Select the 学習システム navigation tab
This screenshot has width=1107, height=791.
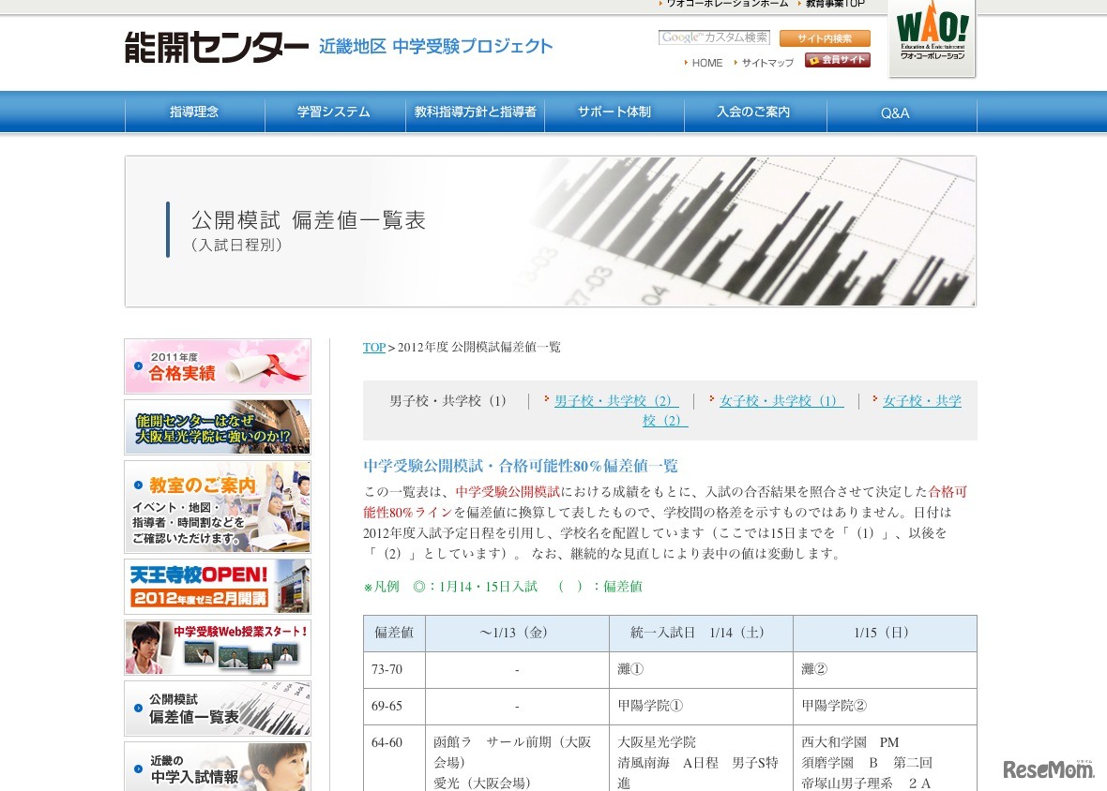point(334,112)
